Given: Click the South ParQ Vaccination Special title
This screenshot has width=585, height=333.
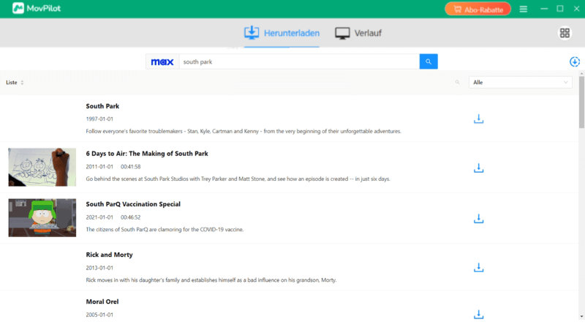Looking at the screenshot, I should pyautogui.click(x=133, y=204).
